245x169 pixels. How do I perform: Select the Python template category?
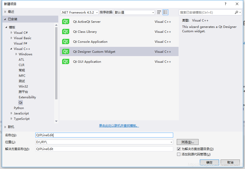(x=19, y=108)
